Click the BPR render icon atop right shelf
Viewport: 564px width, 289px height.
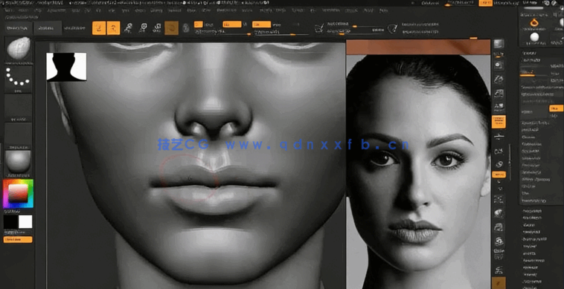coord(499,44)
